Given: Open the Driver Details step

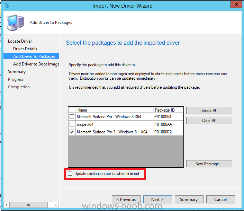Looking at the screenshot, I should coord(25,49).
